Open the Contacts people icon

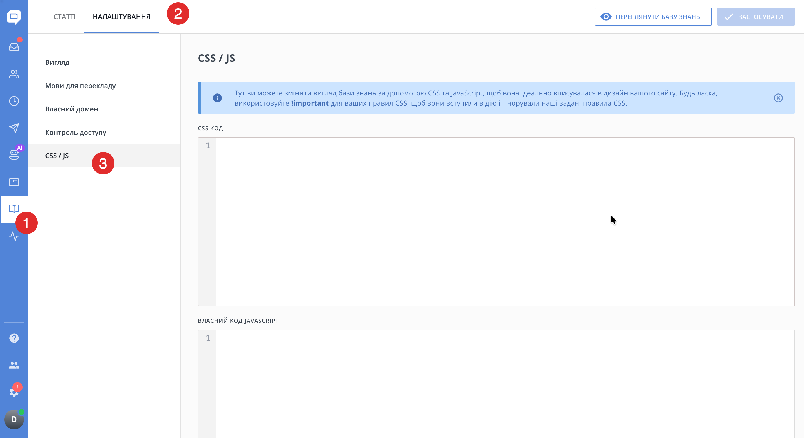(x=14, y=74)
